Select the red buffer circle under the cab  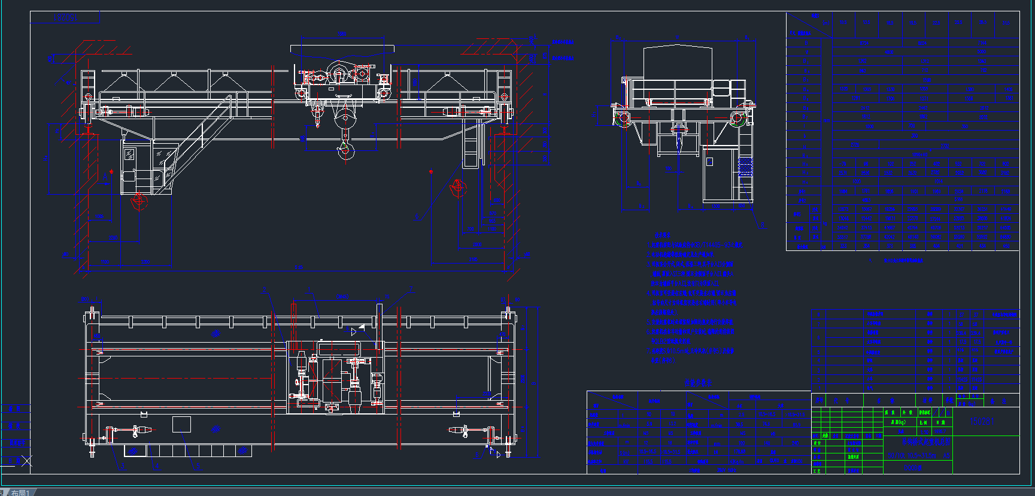coord(139,201)
